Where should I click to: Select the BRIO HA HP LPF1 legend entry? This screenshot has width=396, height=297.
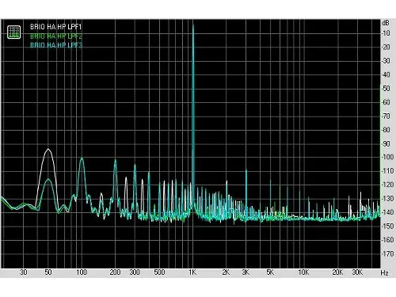pyautogui.click(x=56, y=27)
